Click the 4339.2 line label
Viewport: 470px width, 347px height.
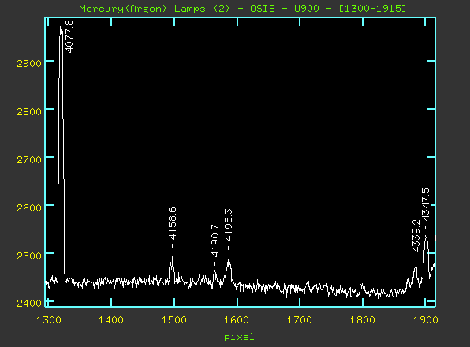tap(416, 236)
